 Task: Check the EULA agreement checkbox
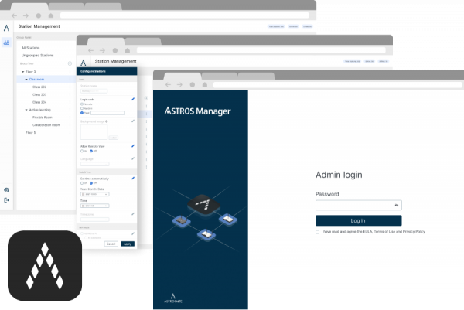point(318,231)
